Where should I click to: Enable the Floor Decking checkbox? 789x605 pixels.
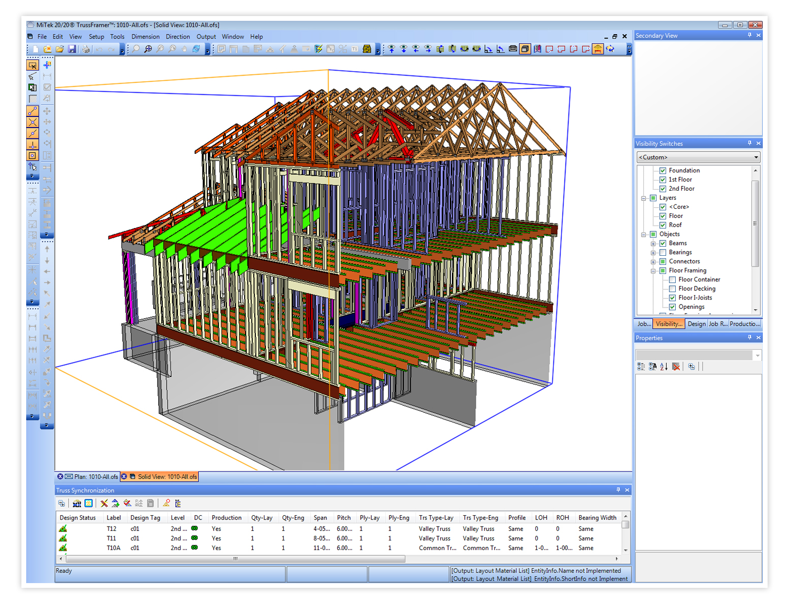point(673,289)
